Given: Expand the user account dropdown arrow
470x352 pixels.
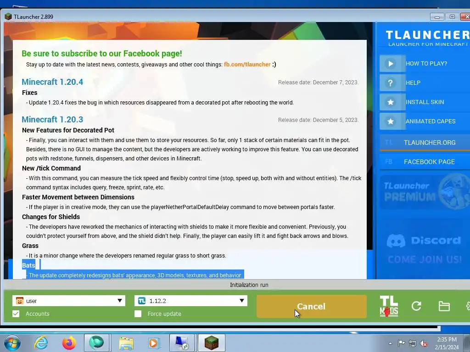Looking at the screenshot, I should [120, 301].
